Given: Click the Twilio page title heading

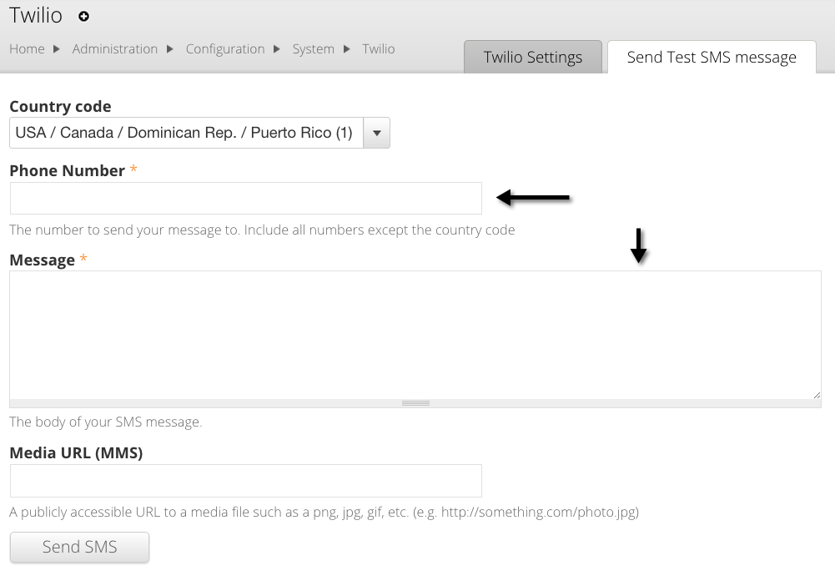Looking at the screenshot, I should point(36,15).
